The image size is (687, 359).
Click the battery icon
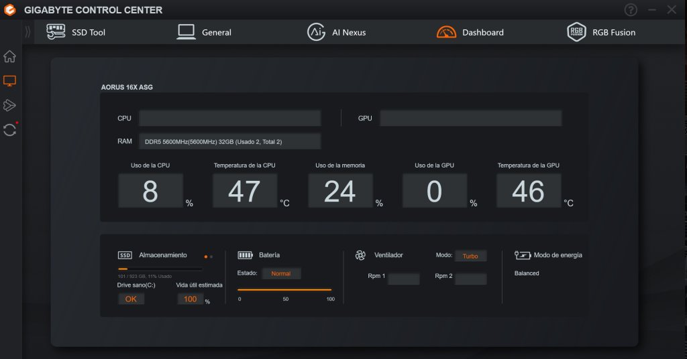[246, 255]
